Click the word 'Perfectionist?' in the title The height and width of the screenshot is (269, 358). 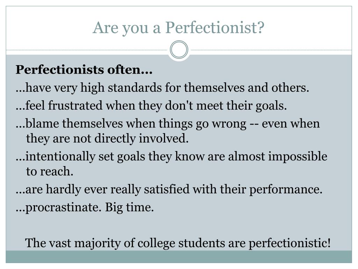click(215, 28)
